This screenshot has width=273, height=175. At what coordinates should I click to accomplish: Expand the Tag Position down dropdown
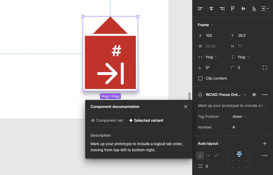(239, 116)
